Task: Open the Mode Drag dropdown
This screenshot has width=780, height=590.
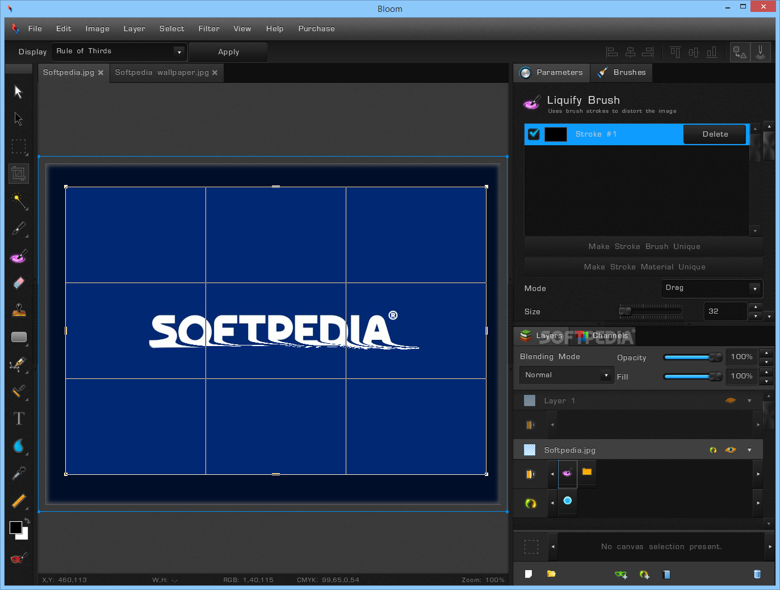Action: click(712, 288)
